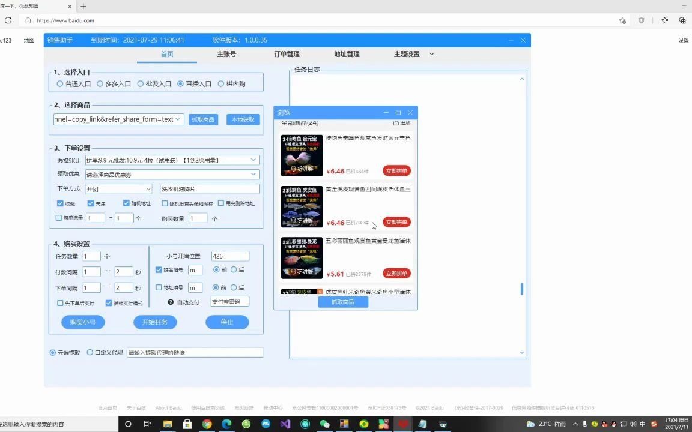The image size is (692, 432).
Task: Click the browser page refresh icon
Action: (8, 20)
